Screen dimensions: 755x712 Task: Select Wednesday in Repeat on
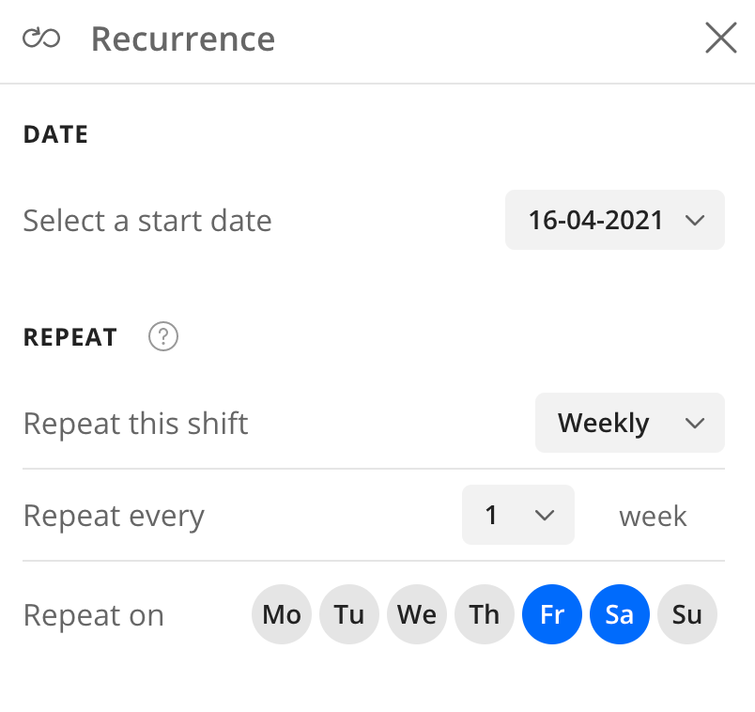(417, 614)
